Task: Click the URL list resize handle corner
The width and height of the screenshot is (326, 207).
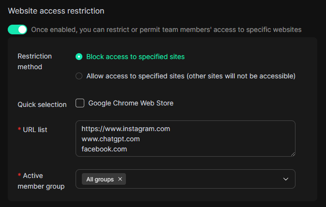Action: coord(293,154)
